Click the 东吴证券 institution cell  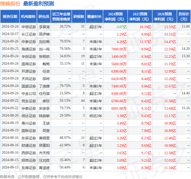click(x=29, y=138)
